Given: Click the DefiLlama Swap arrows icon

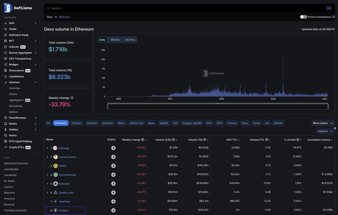Looking at the screenshot, I should click(6, 35).
